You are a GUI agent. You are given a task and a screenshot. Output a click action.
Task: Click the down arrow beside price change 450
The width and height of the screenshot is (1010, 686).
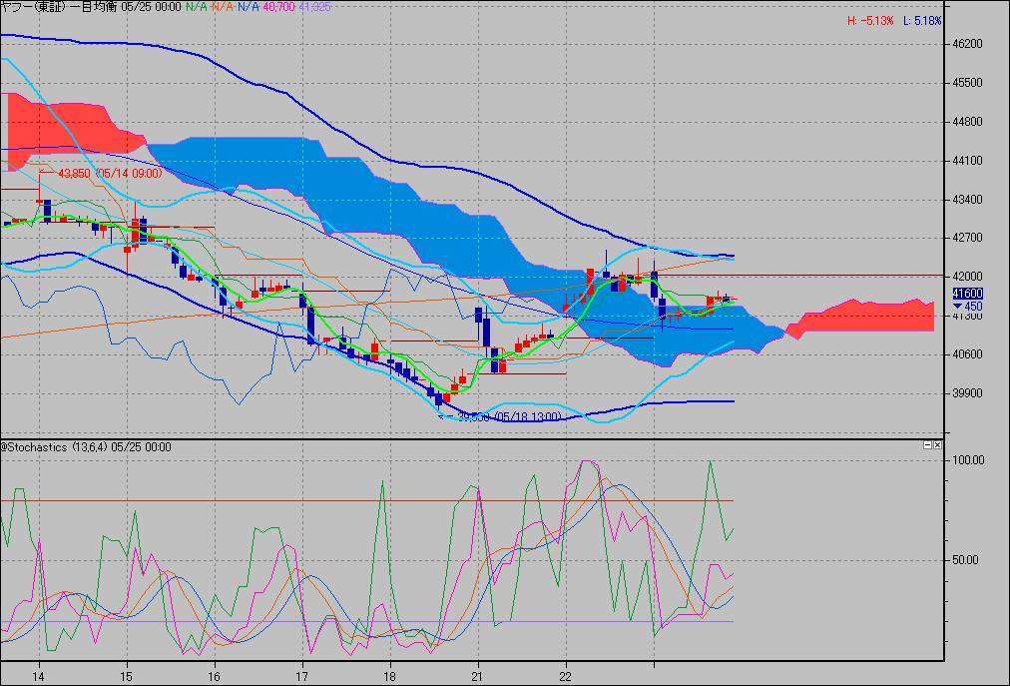(957, 306)
